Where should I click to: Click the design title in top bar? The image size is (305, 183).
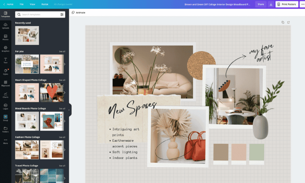tap(217, 4)
